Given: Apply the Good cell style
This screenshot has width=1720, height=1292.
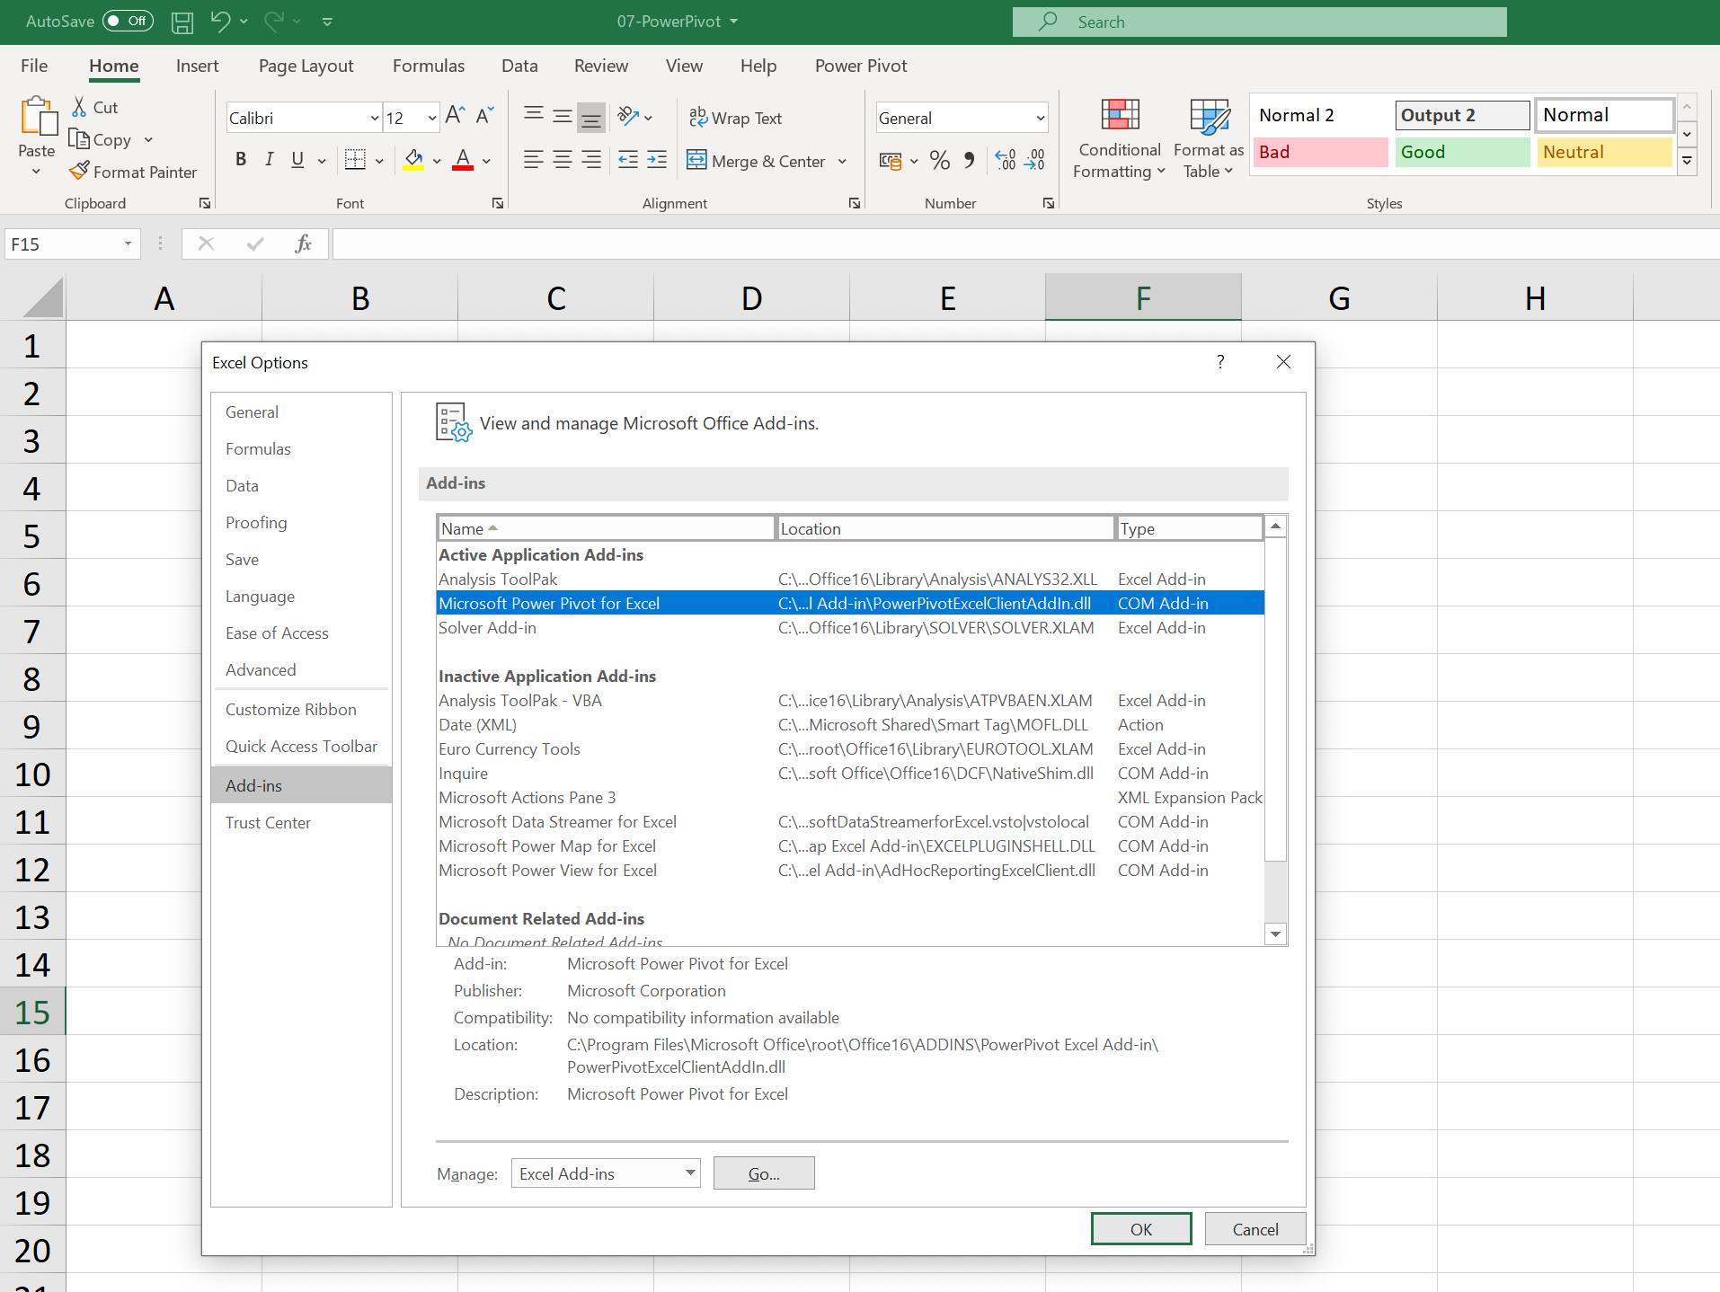Looking at the screenshot, I should point(1462,152).
